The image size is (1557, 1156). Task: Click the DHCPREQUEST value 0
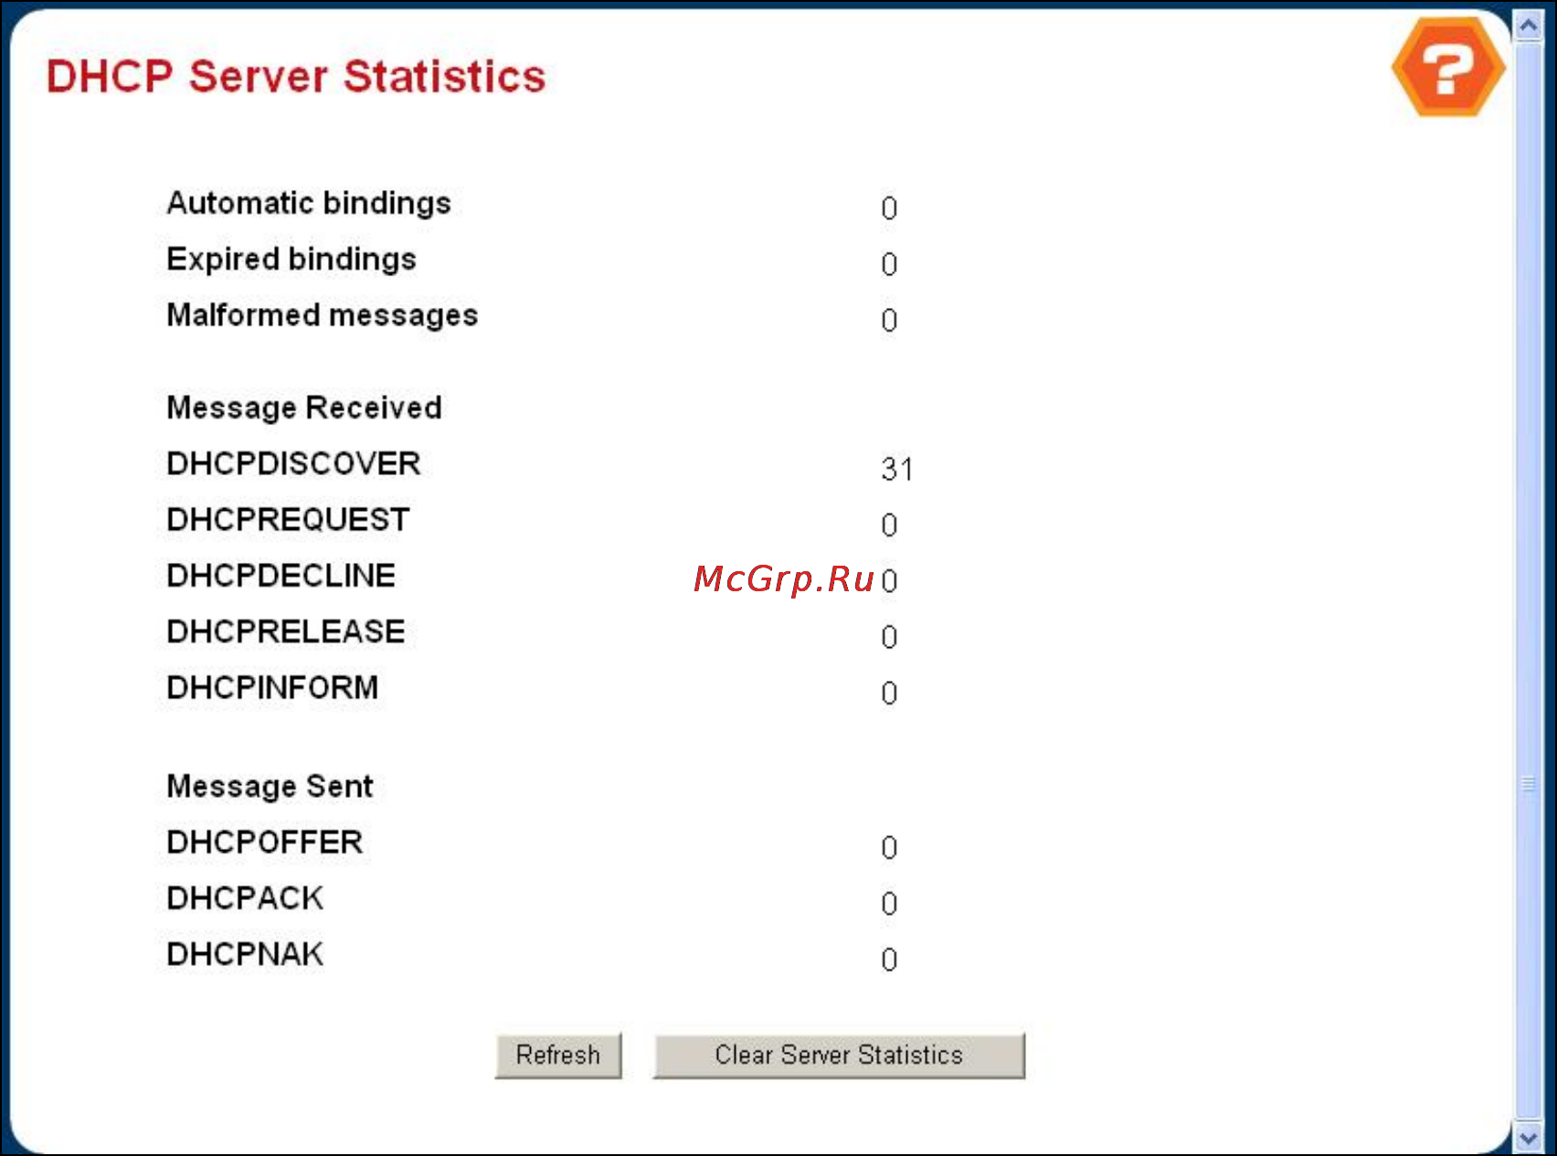pos(889,525)
